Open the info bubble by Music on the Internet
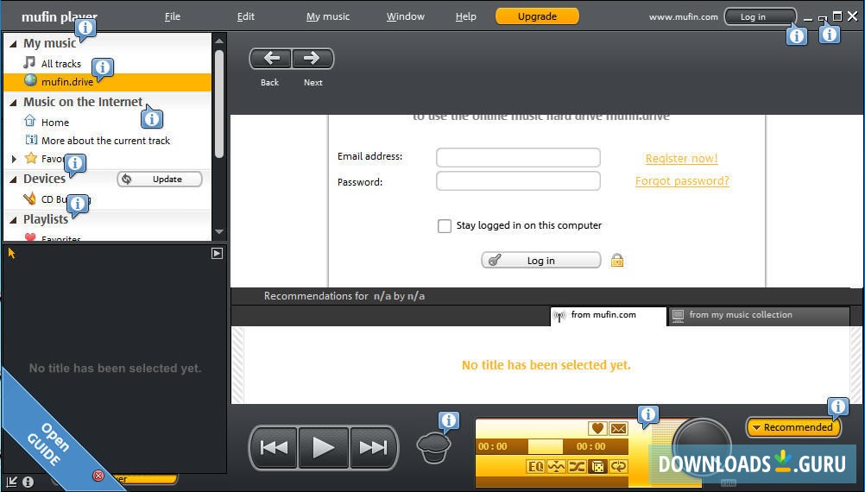The width and height of the screenshot is (865, 492). point(151,118)
